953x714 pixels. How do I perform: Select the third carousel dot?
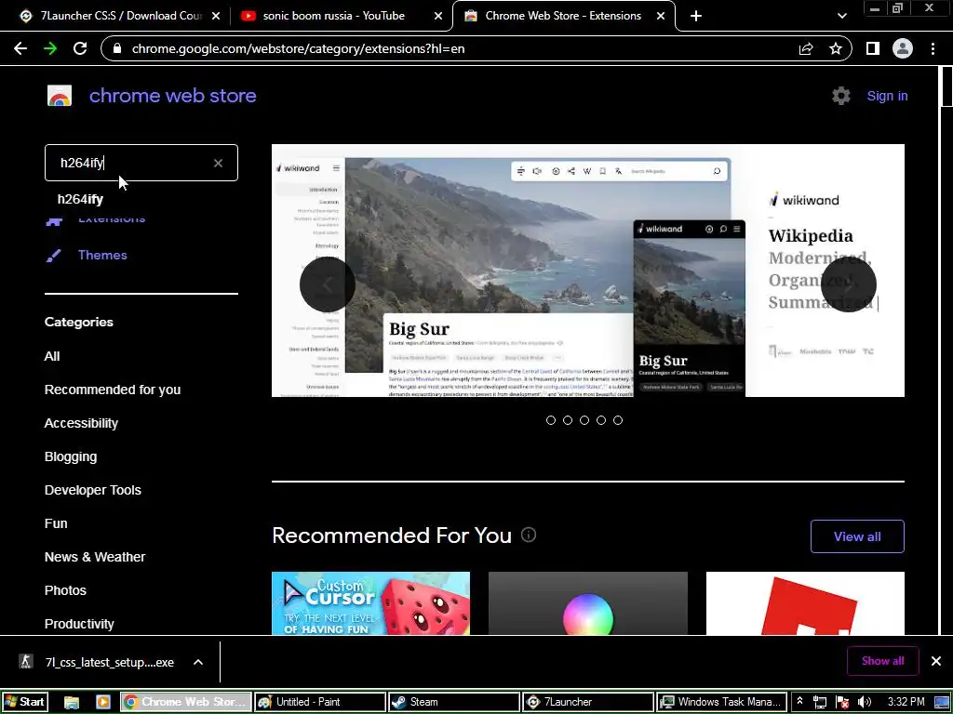(584, 420)
